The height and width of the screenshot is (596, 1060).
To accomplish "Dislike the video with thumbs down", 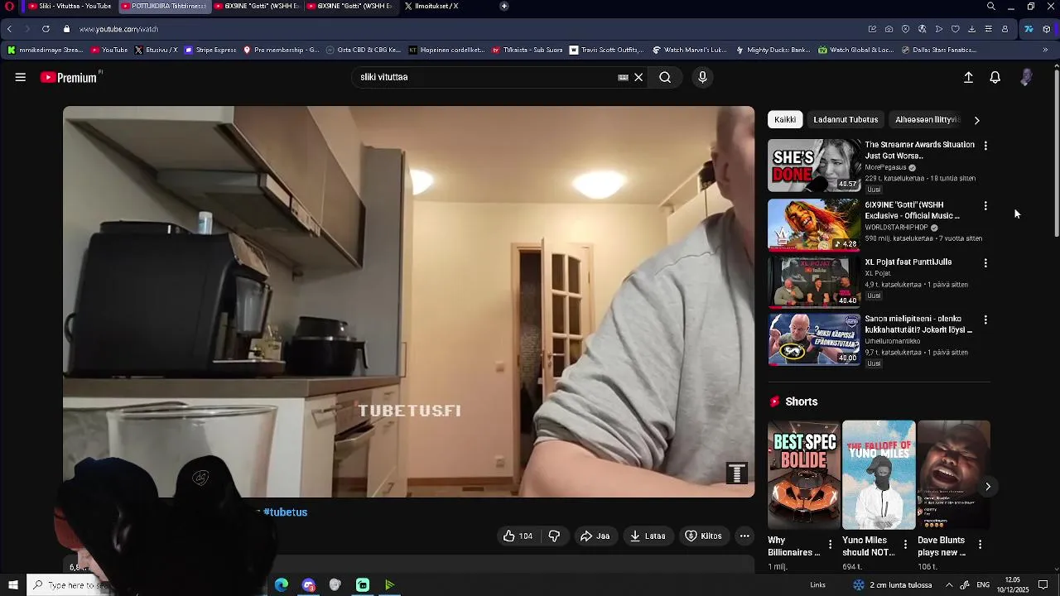I will point(554,536).
